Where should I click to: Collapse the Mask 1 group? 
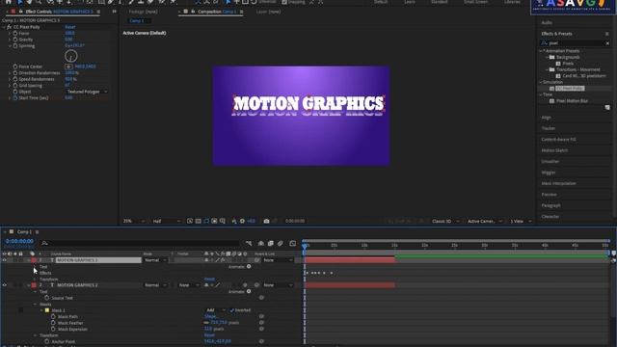click(41, 310)
